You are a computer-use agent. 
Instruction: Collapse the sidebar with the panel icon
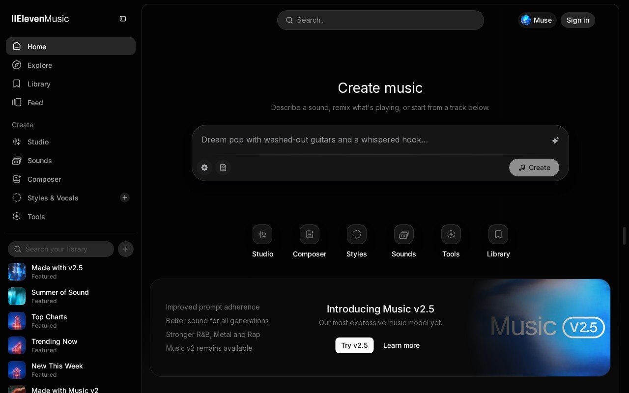coord(123,19)
